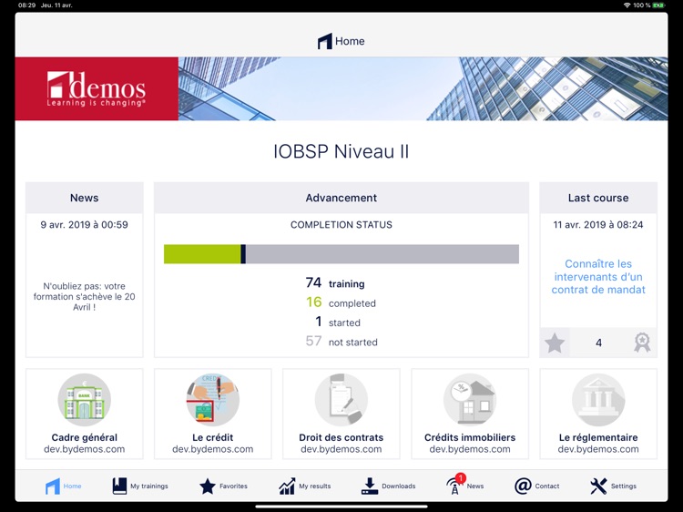The width and height of the screenshot is (683, 512).
Task: Tap the Home building icon in bottom bar
Action: point(53,486)
